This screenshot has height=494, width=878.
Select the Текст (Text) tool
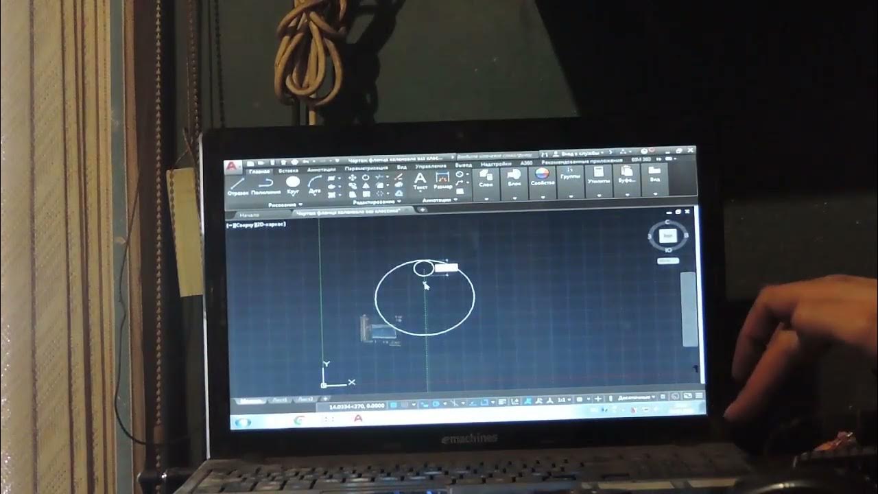(420, 180)
